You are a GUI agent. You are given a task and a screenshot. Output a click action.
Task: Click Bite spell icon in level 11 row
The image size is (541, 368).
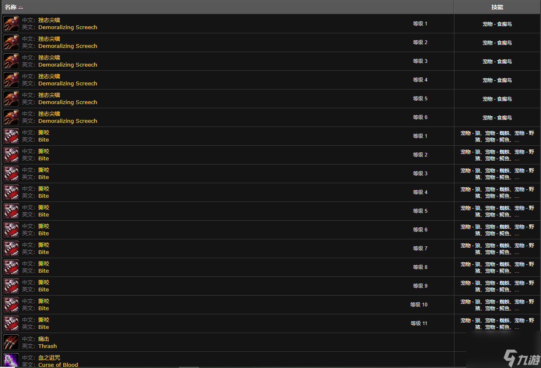click(11, 323)
